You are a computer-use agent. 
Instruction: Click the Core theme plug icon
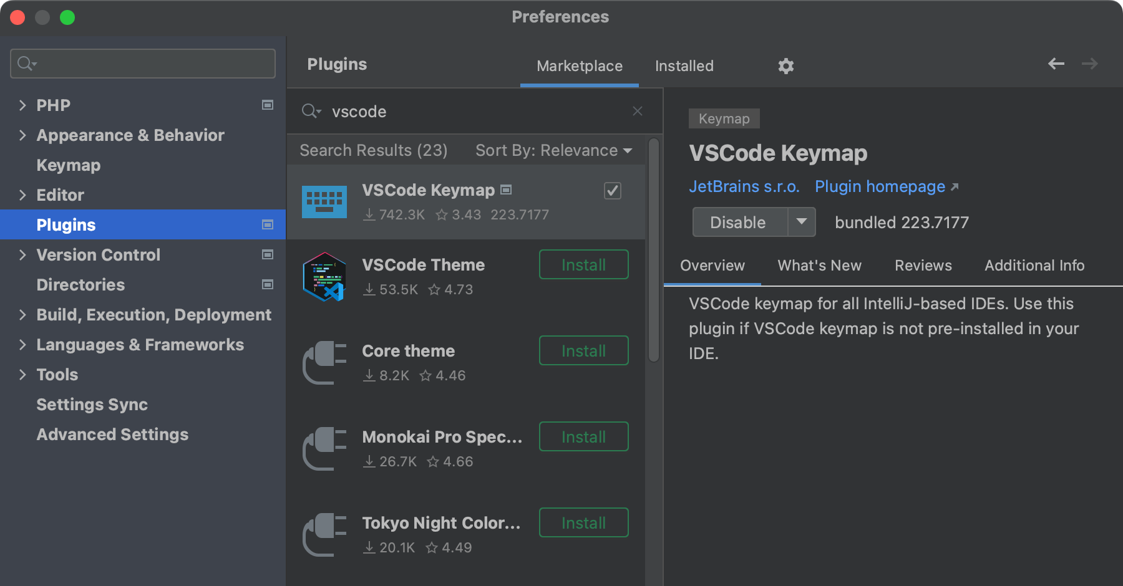(x=323, y=363)
